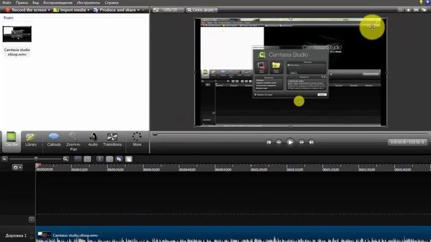Click Record the screen button
This screenshot has height=242, width=431.
[x=26, y=10]
